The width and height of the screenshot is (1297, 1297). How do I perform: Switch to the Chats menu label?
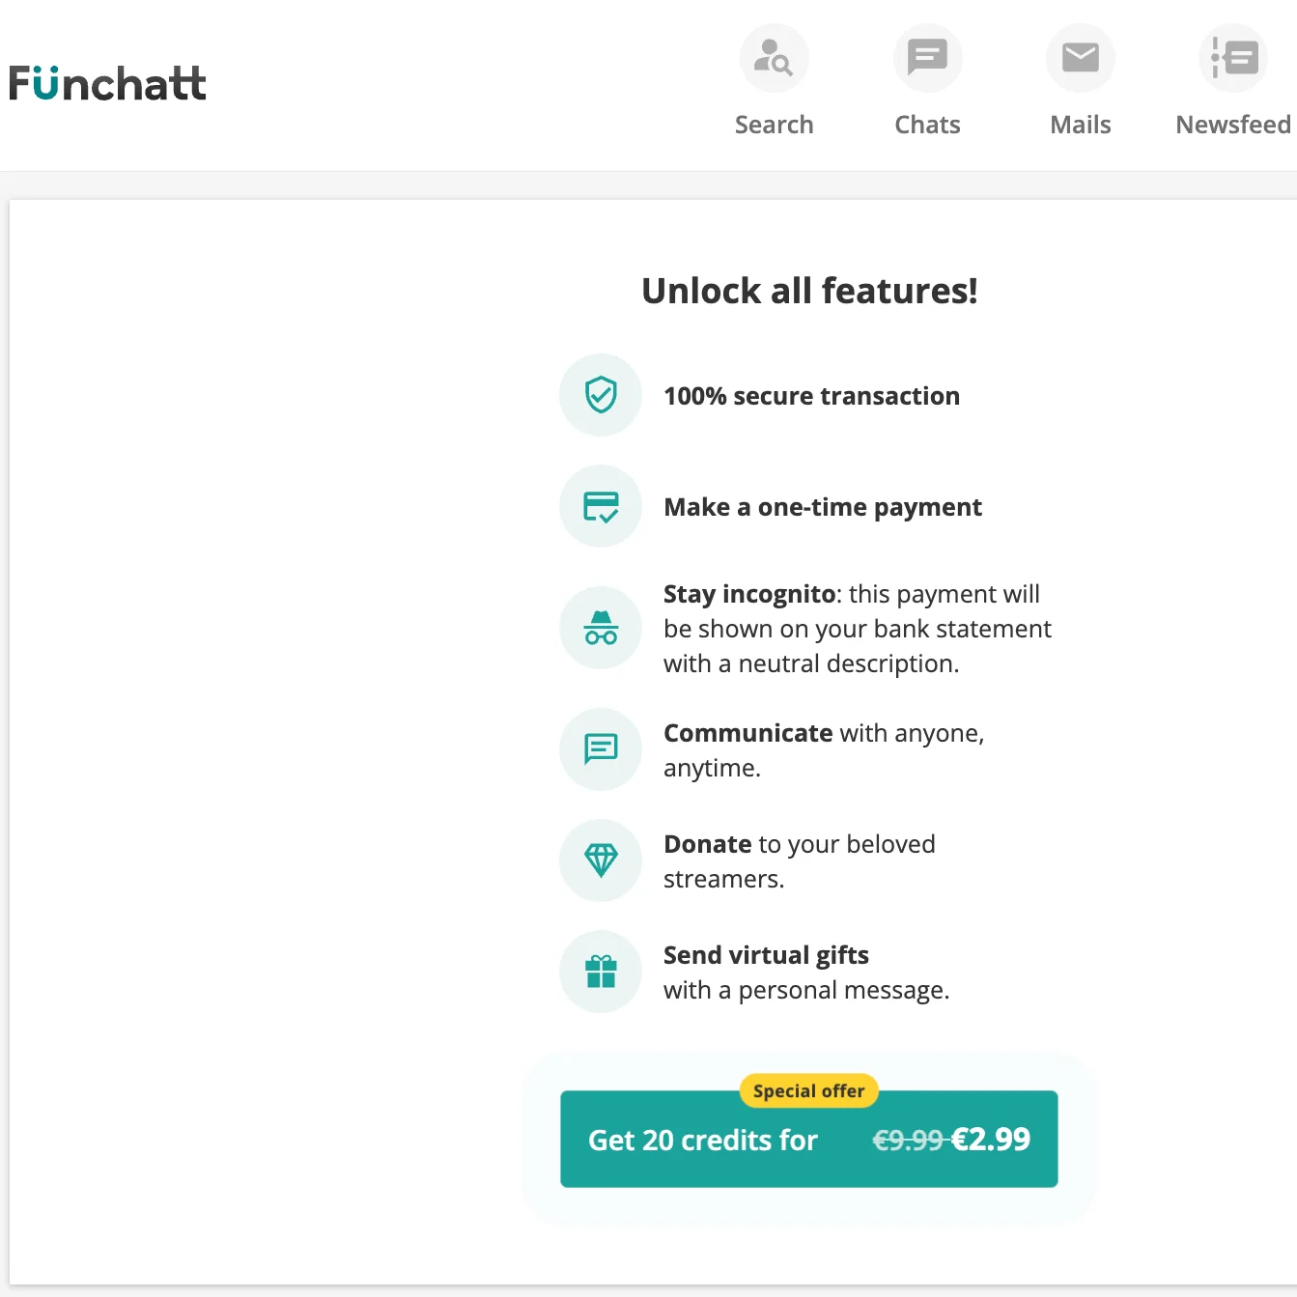[x=927, y=125]
